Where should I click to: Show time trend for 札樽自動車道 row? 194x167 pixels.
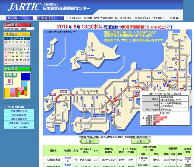point(187,159)
